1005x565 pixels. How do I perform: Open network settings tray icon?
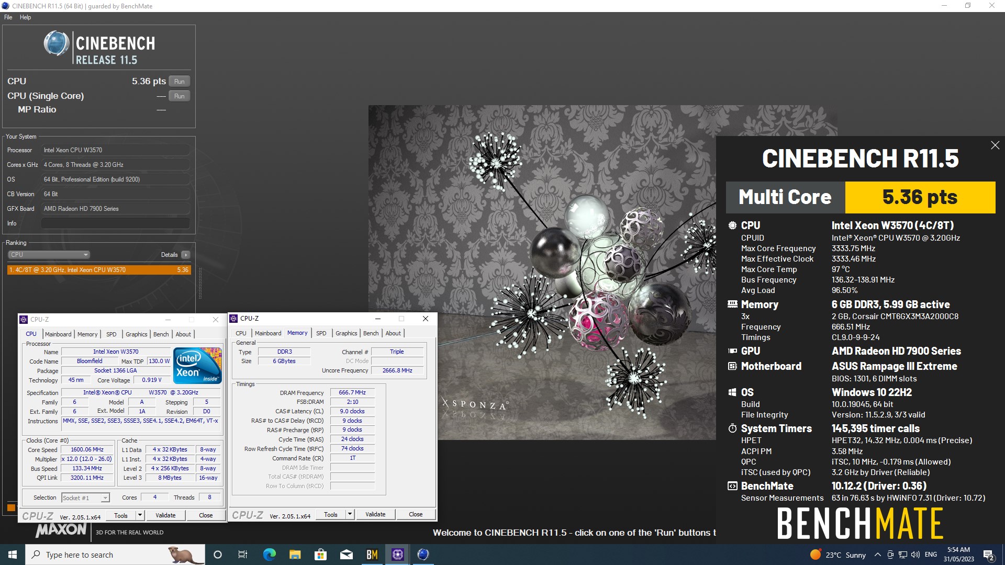(x=903, y=555)
